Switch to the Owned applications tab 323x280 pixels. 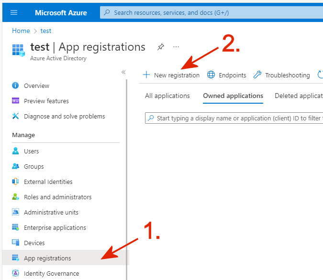[233, 96]
